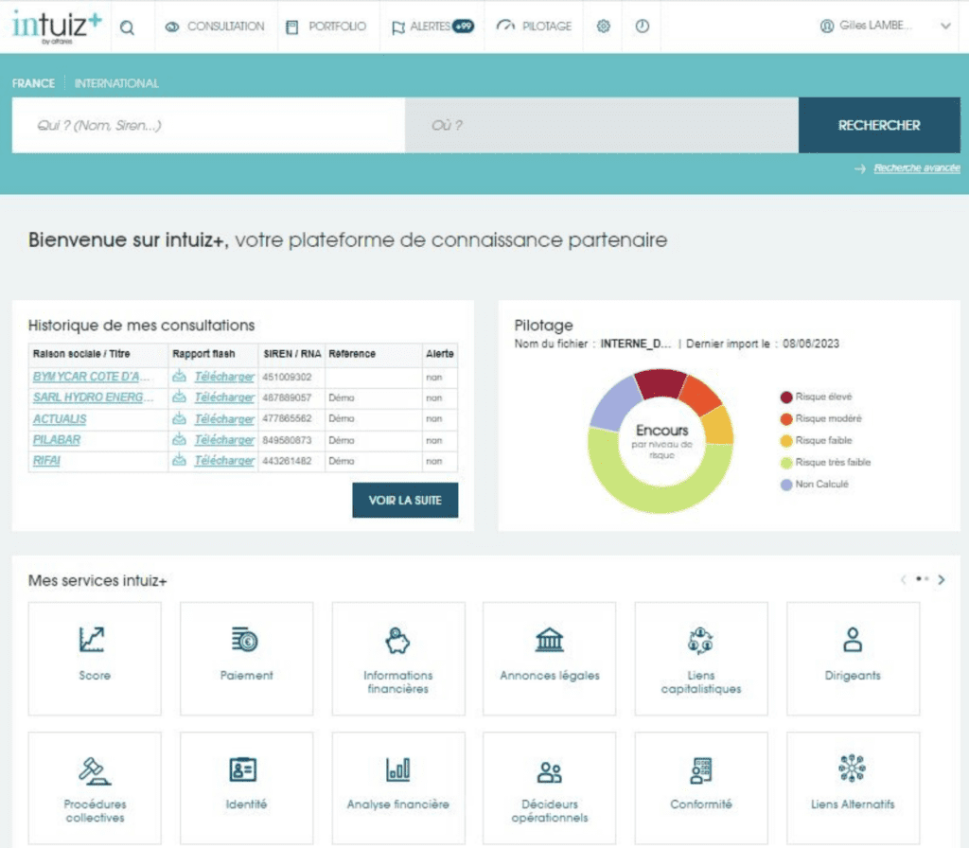Viewport: 969px width, 848px height.
Task: Click download icon for ACTUALIS row
Action: 179,418
